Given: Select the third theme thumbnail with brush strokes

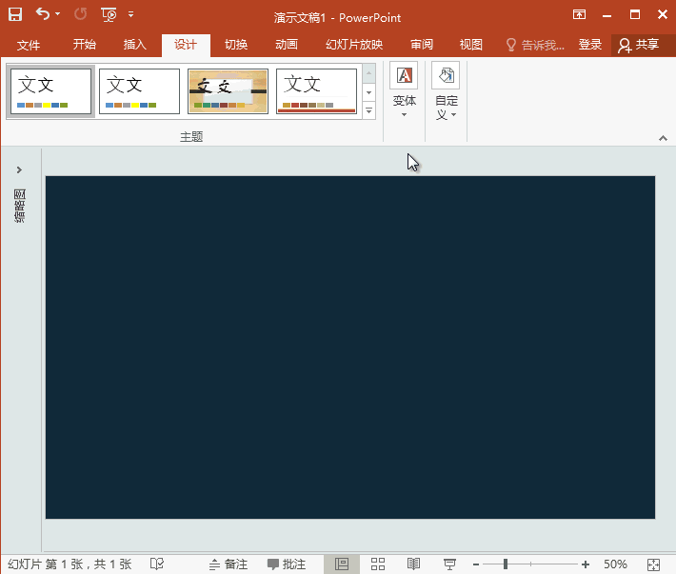Looking at the screenshot, I should 228,91.
